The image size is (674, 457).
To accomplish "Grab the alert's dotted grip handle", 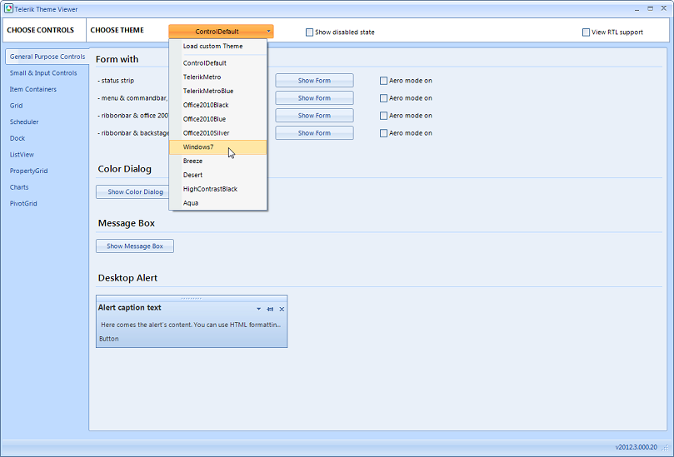I will pyautogui.click(x=192, y=298).
